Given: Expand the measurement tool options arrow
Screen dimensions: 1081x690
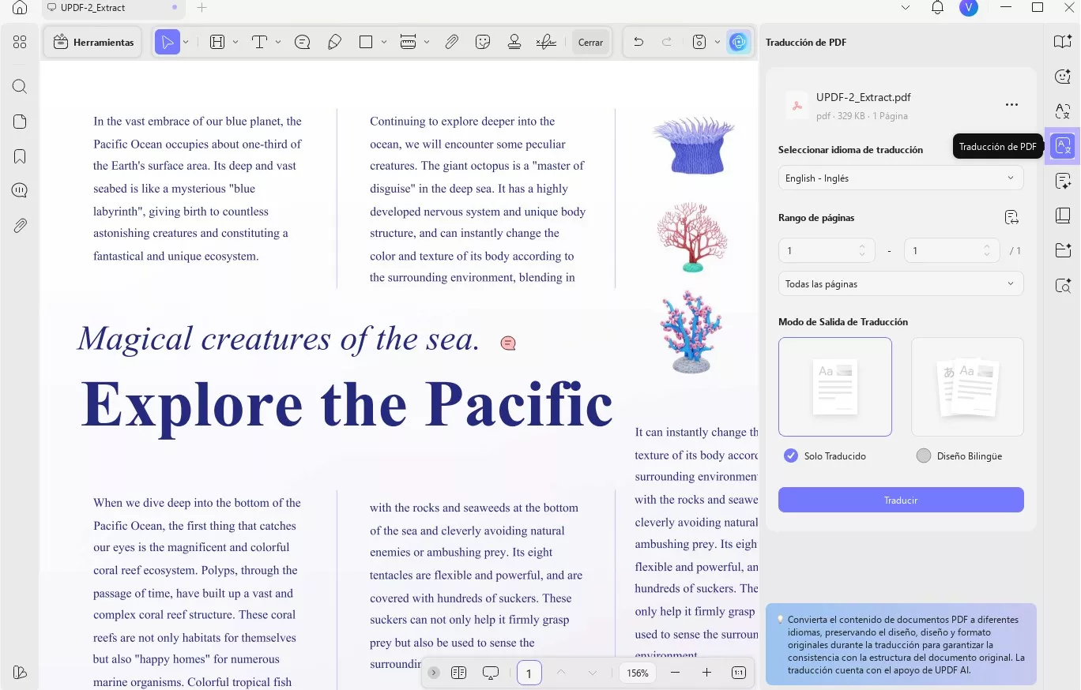Looking at the screenshot, I should pos(427,43).
